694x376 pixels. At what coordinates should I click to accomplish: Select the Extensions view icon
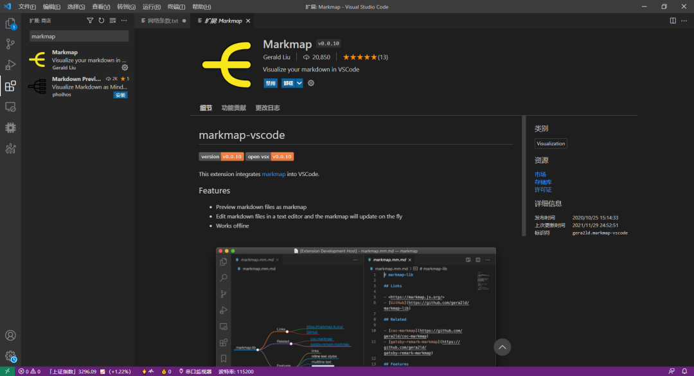10,86
